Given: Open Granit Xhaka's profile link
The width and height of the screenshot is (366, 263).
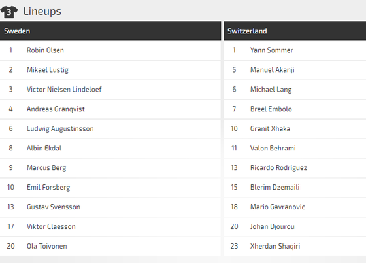Looking at the screenshot, I should (x=271, y=129).
